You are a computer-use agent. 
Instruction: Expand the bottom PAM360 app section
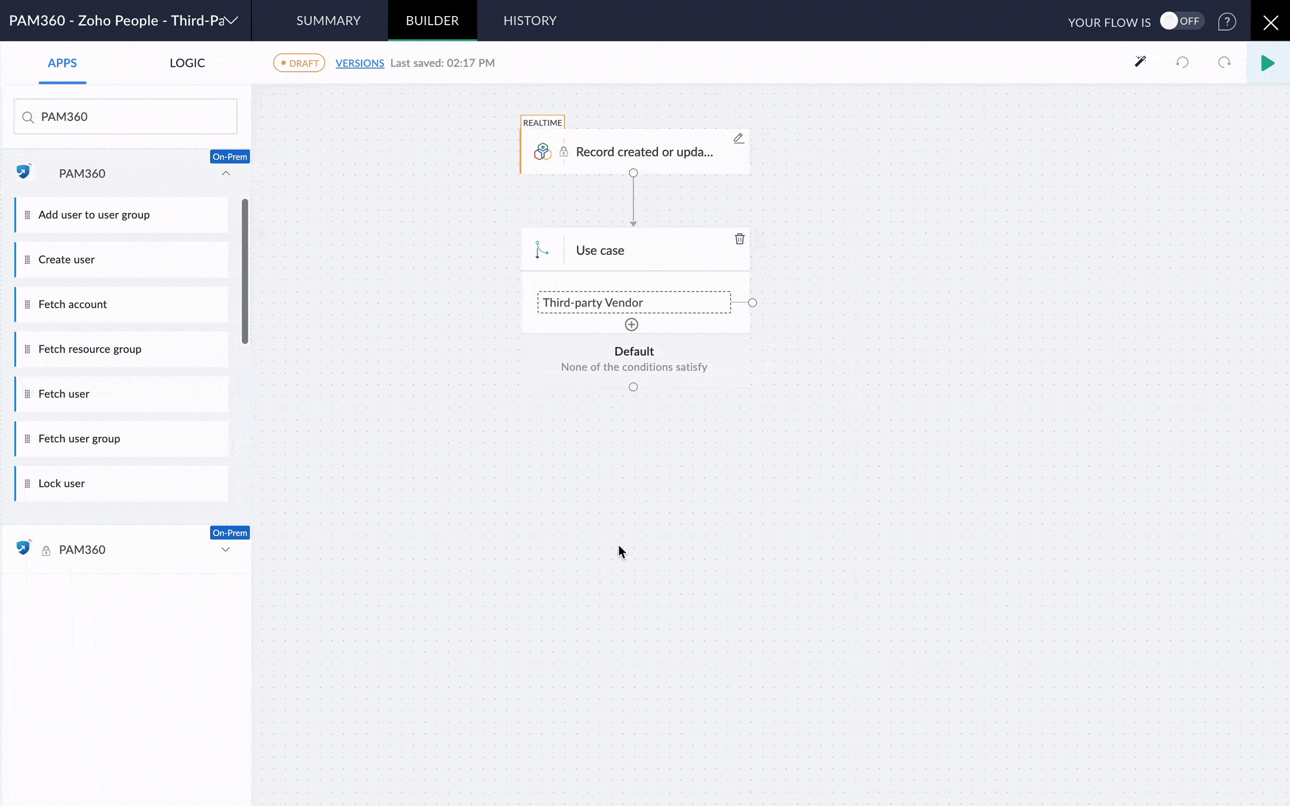(225, 549)
